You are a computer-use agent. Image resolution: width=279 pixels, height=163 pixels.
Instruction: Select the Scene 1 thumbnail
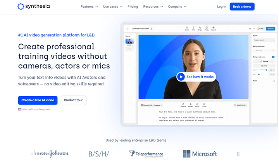point(130,41)
